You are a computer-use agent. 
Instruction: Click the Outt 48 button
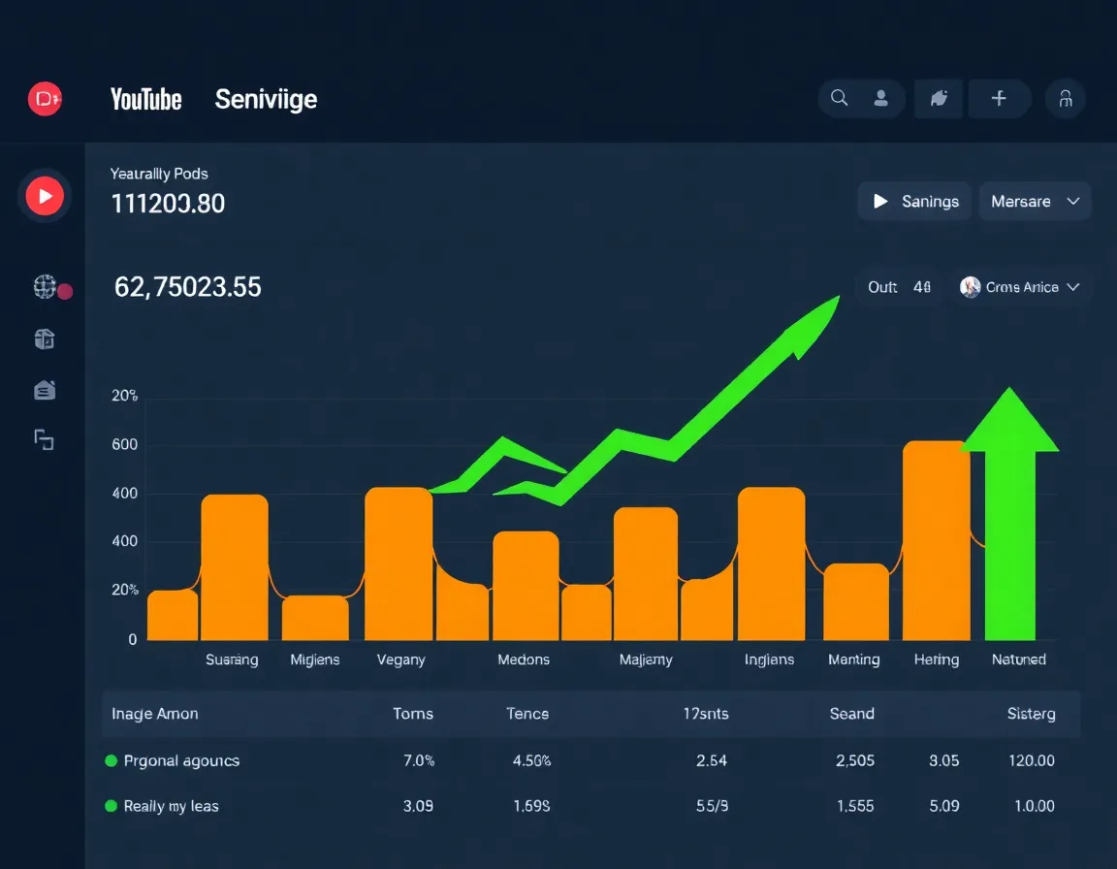[899, 287]
